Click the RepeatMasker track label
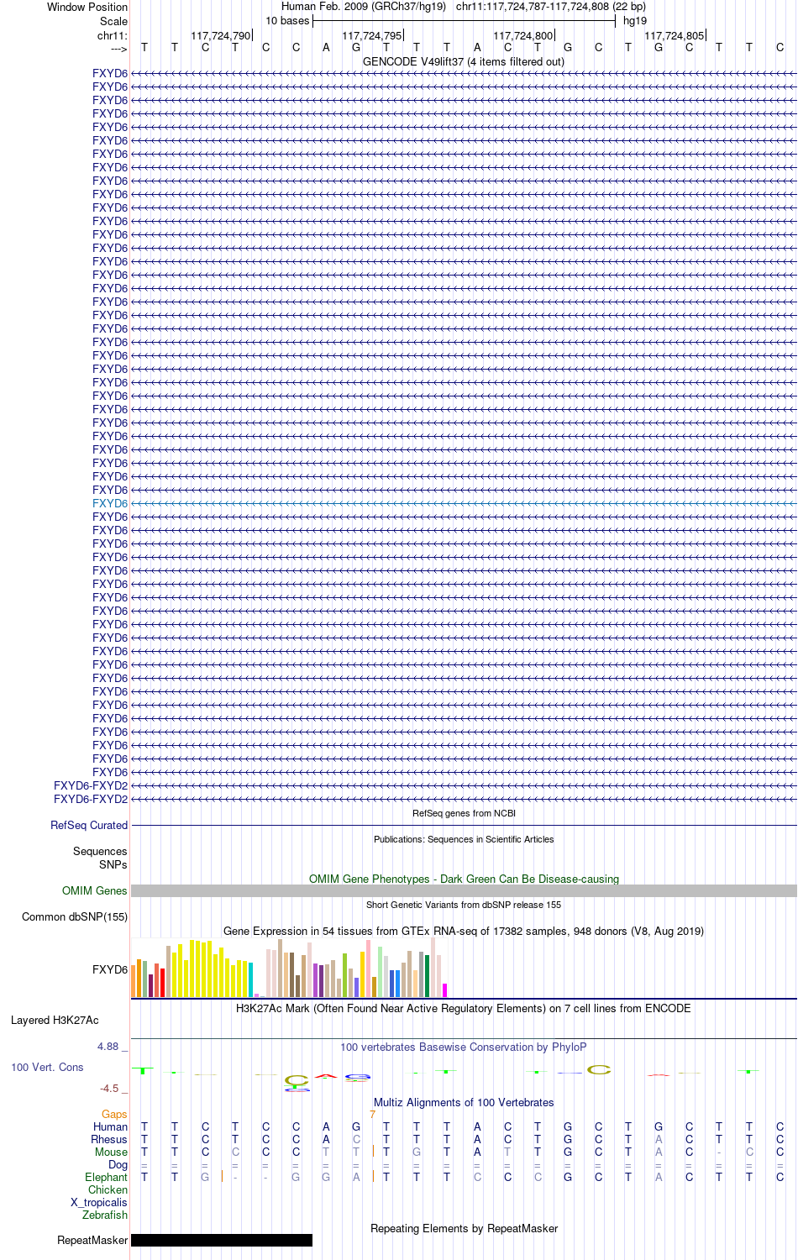798x1260 pixels. 92,1240
